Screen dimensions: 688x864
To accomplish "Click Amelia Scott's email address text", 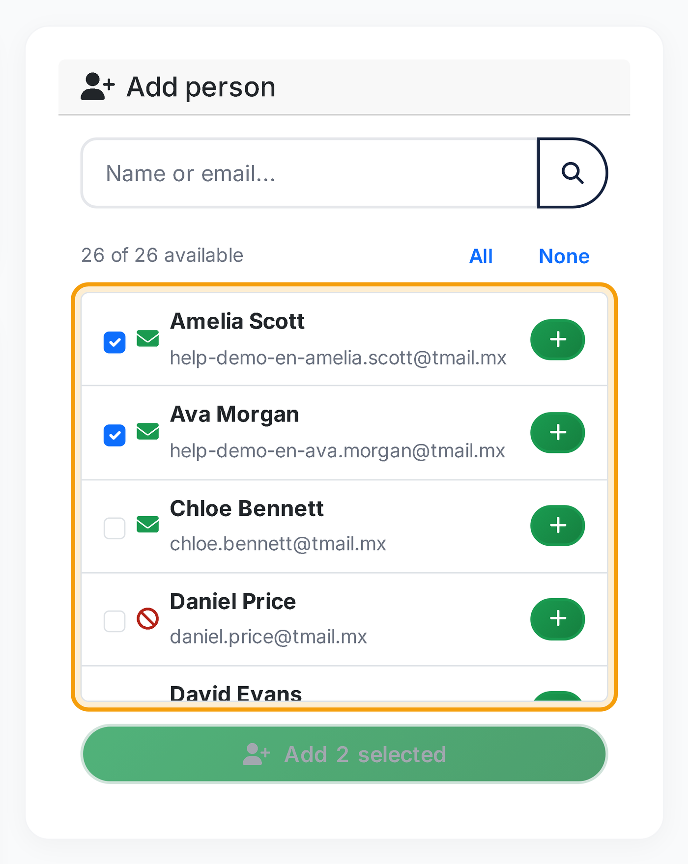I will tap(338, 358).
